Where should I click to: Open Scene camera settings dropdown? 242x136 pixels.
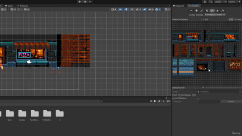pos(151,9)
